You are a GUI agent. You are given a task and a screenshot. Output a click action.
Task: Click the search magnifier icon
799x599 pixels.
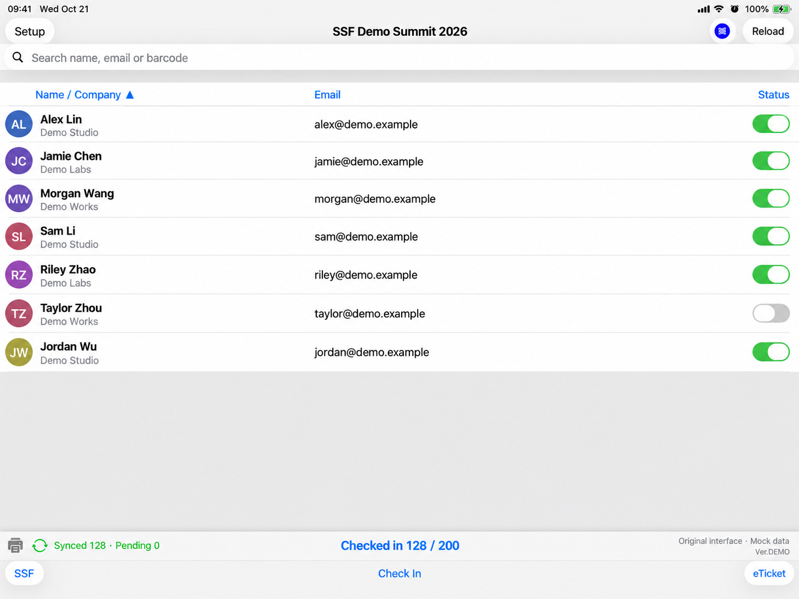[18, 57]
